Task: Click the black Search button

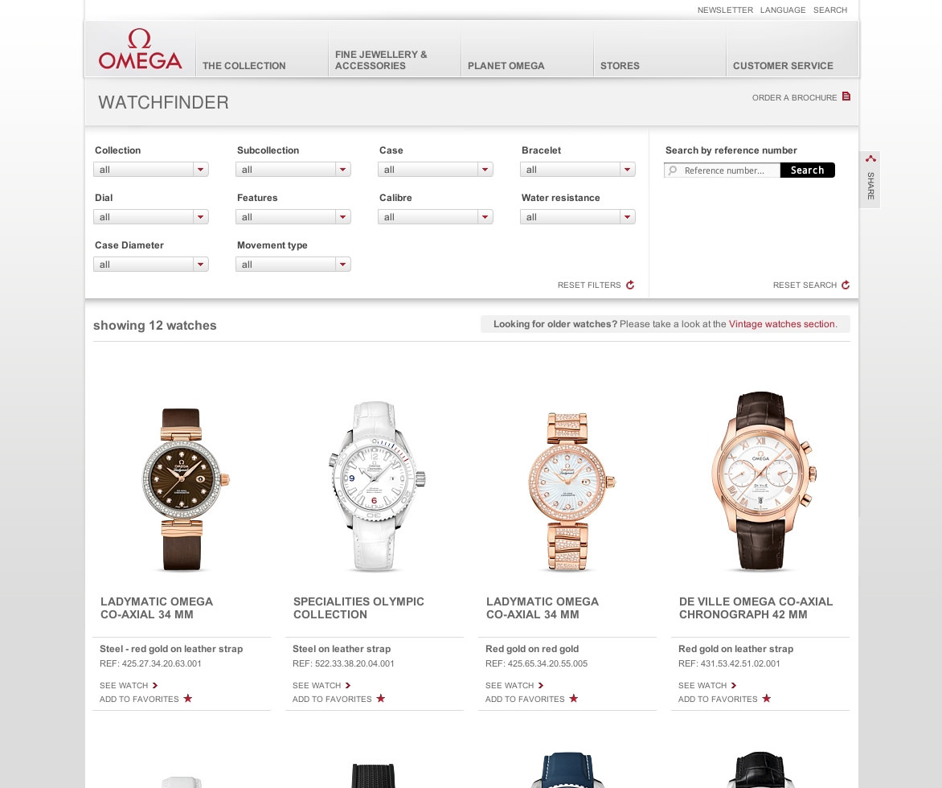Action: pyautogui.click(x=808, y=170)
